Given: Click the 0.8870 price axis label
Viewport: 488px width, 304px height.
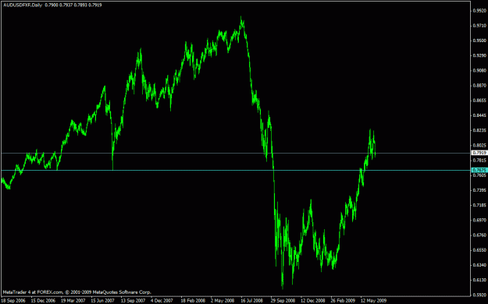Looking at the screenshot, I should pos(479,86).
